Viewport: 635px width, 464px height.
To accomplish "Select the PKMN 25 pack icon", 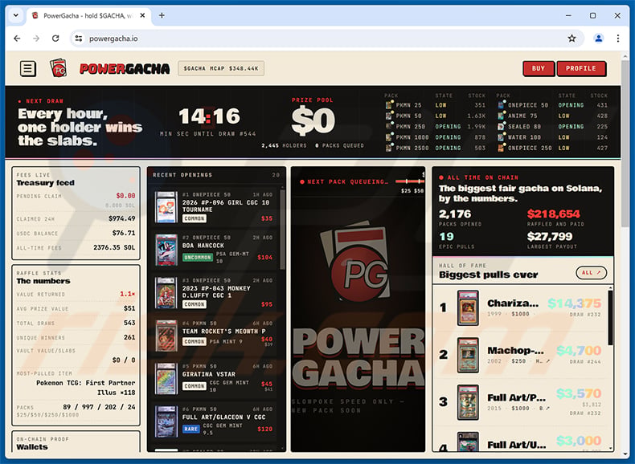I will 389,105.
